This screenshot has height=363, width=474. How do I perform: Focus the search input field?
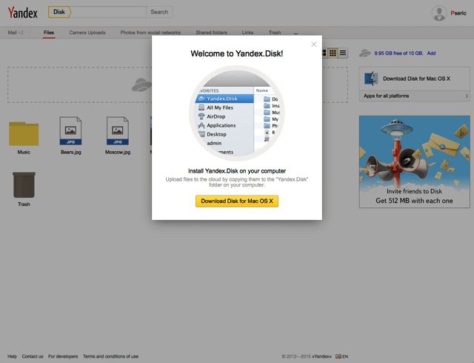pos(109,12)
